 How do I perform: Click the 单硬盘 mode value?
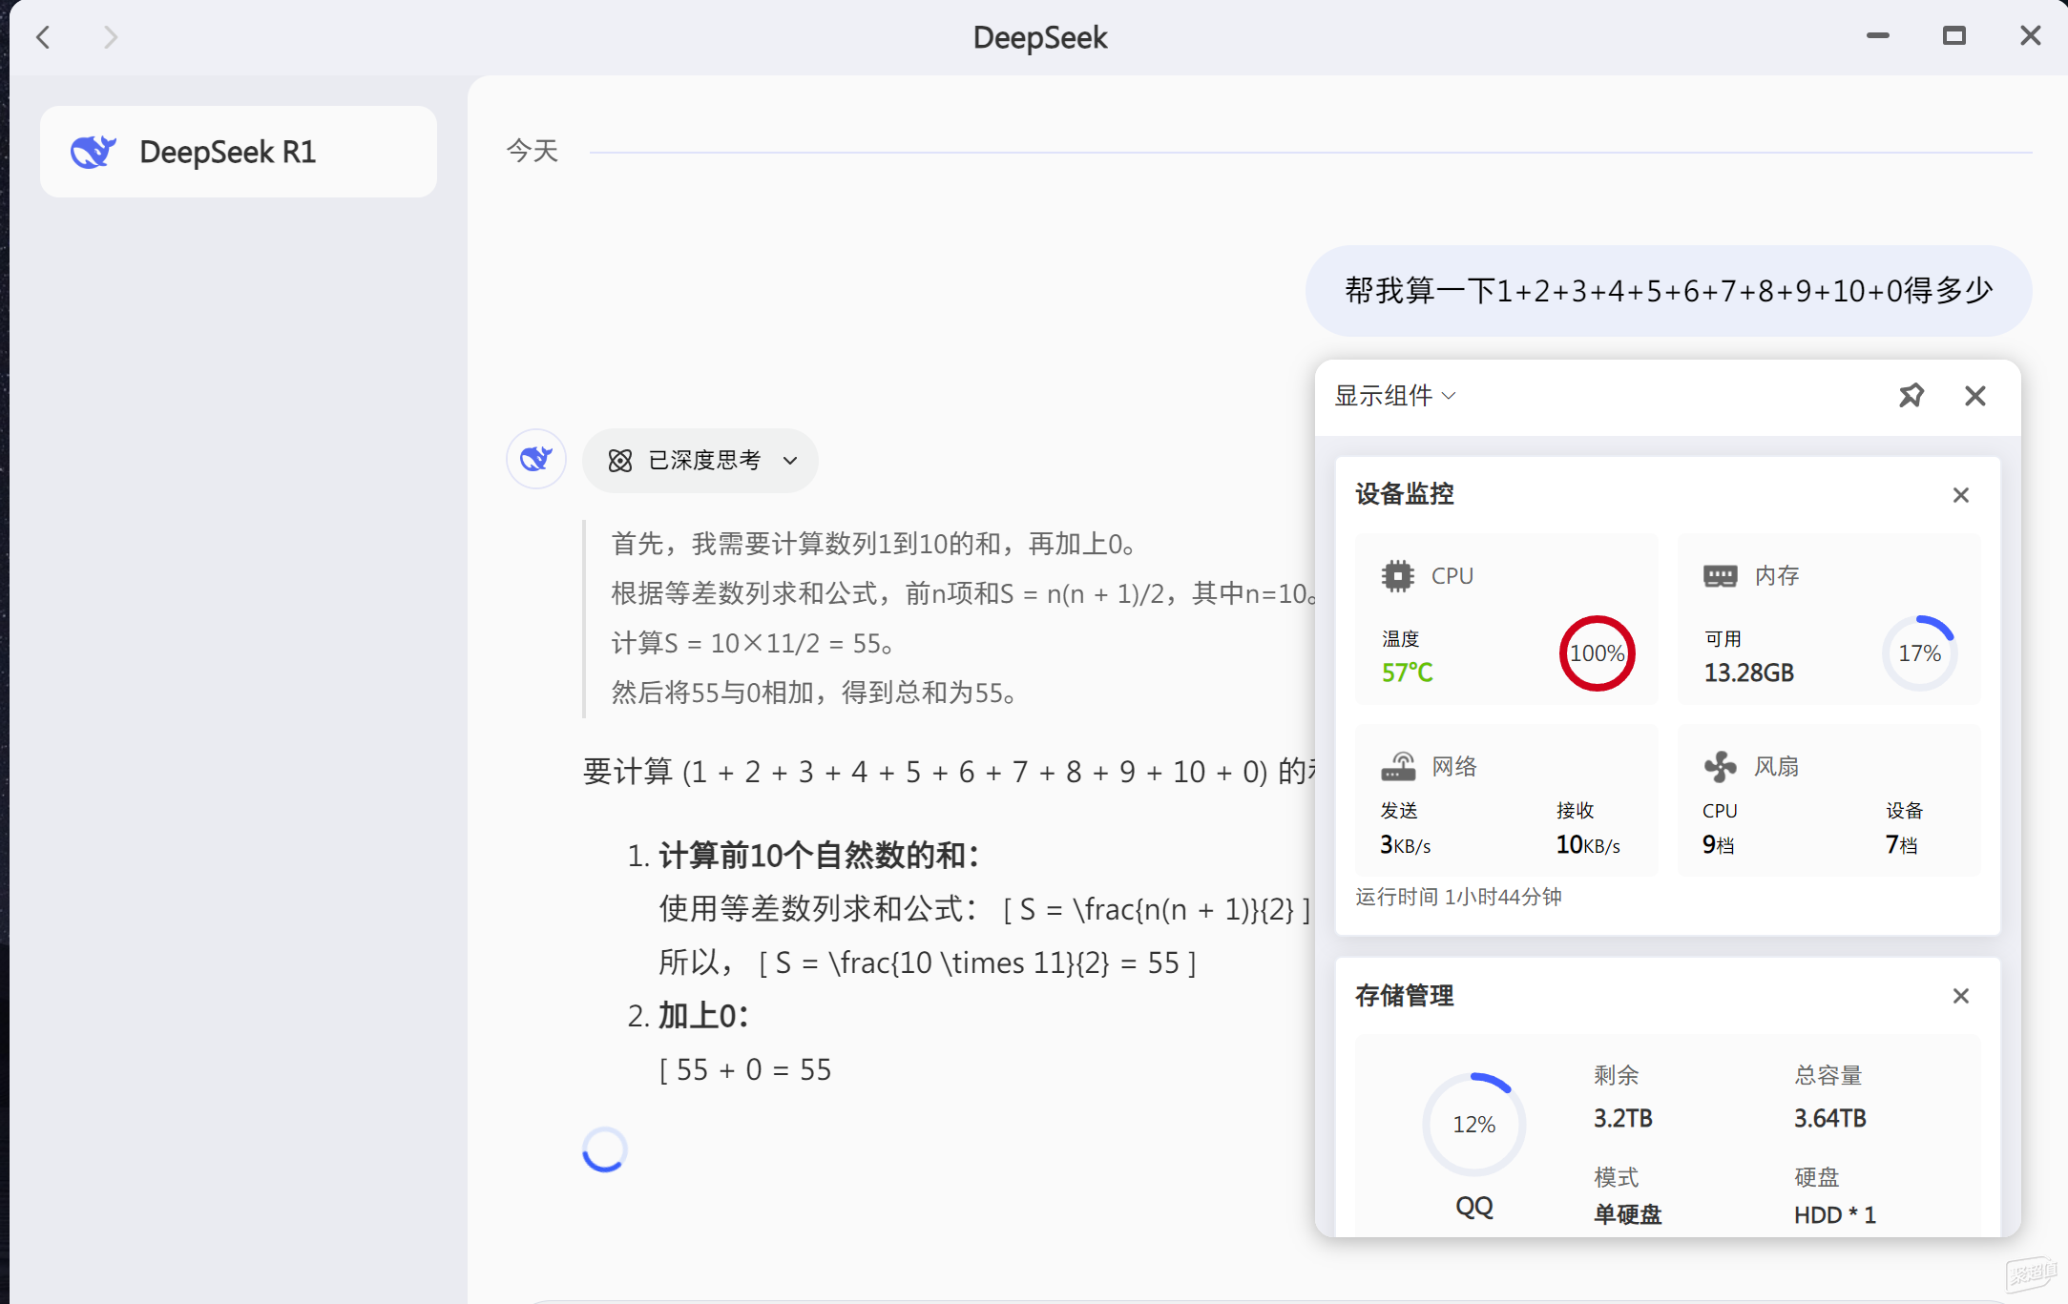tap(1628, 1214)
